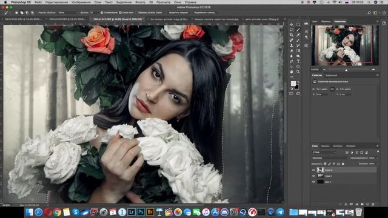Open Navigator panel flyout menu
Viewport: 388px width, 218px height.
click(377, 22)
